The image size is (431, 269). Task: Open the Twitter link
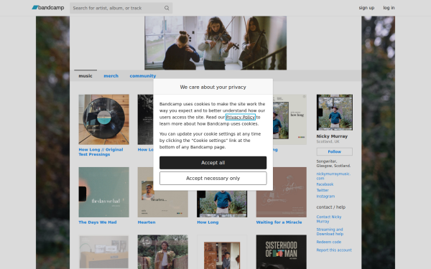(323, 190)
